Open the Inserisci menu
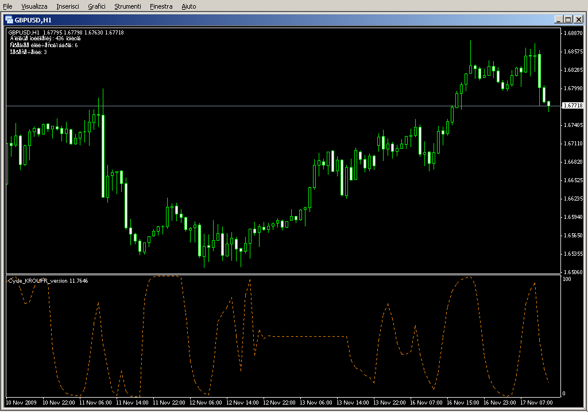588x412 pixels. pos(68,6)
